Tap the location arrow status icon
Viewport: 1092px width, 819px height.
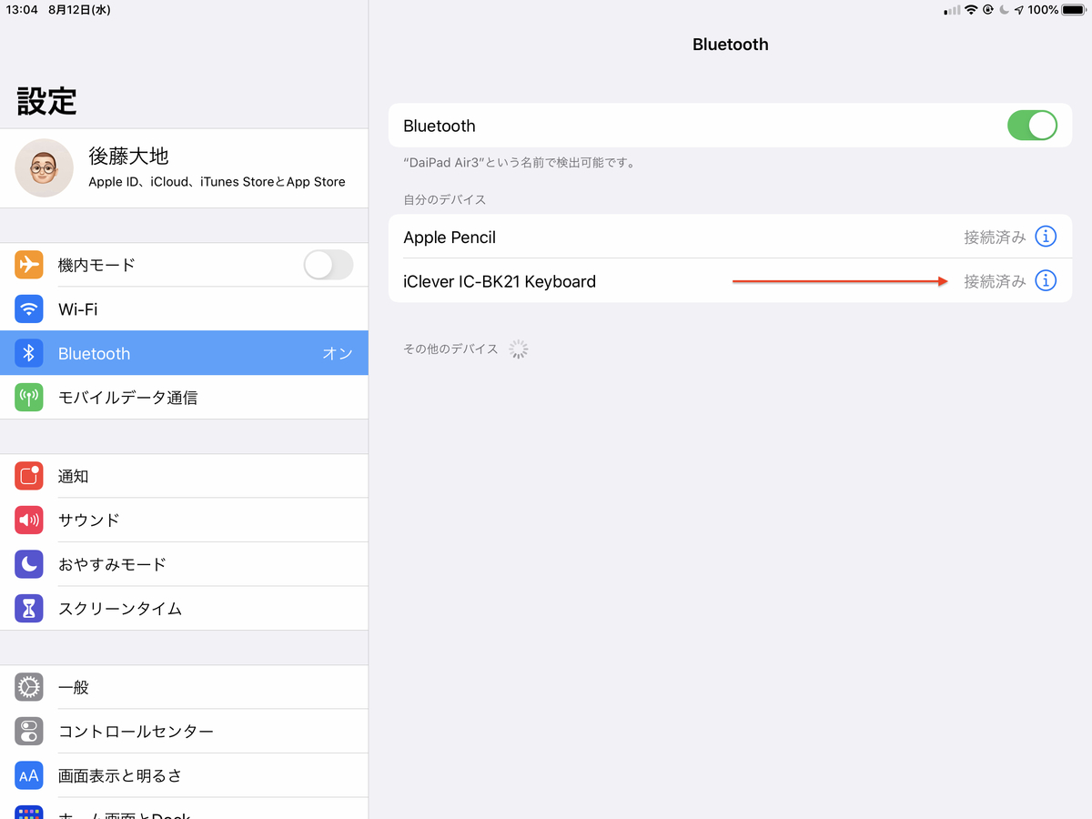point(1019,10)
